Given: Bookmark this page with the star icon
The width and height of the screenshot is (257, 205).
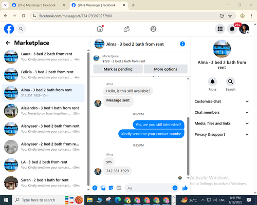Looking at the screenshot, I should click(230, 16).
